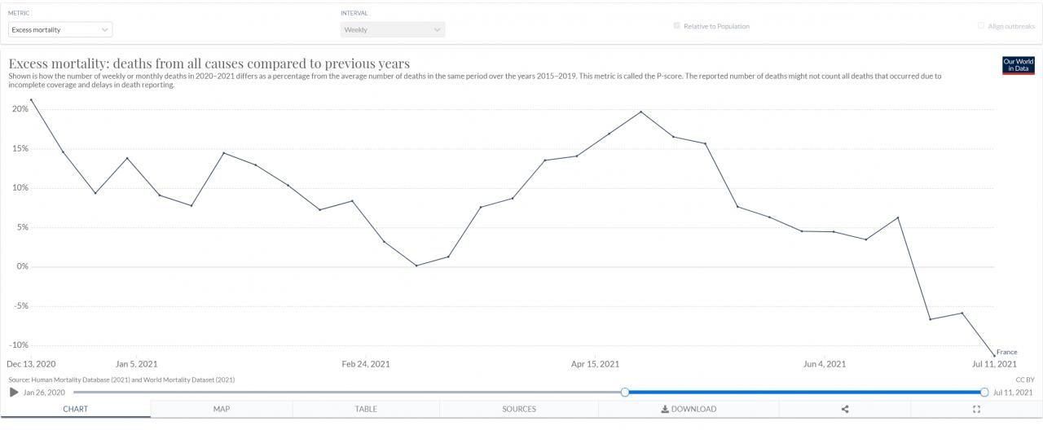Viewport: 1043px width, 430px height.
Task: Select the SOURCES tab
Action: coord(519,409)
